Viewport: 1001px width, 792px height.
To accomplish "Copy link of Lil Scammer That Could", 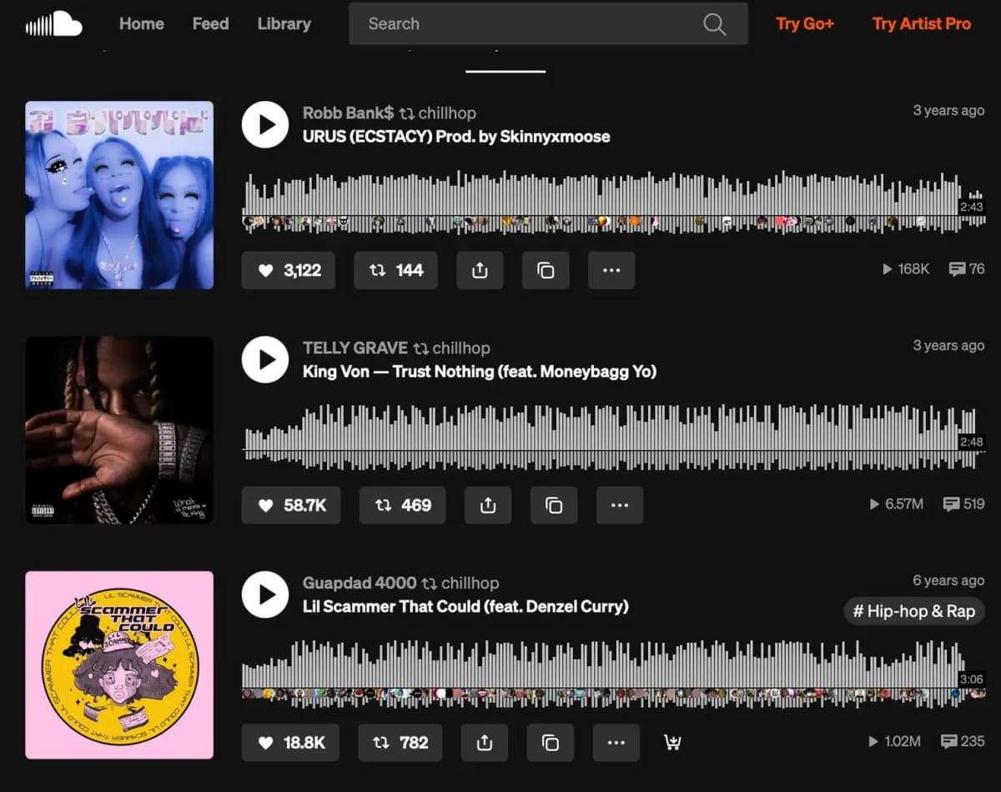I will tap(551, 742).
